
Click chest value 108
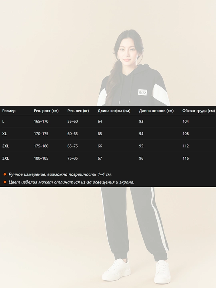(x=186, y=134)
